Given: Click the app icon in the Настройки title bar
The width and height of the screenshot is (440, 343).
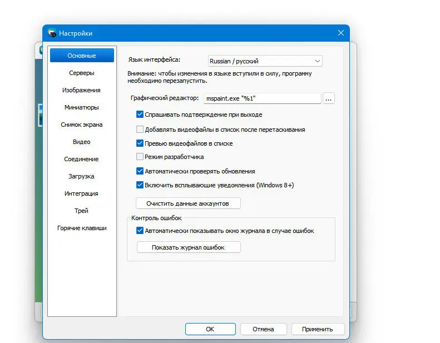Looking at the screenshot, I should click(52, 33).
